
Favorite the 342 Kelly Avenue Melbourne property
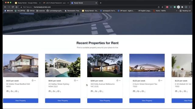tap(117, 81)
